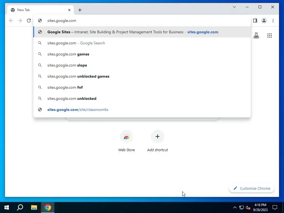Click the globe icon beside the classroom6x suggestion
Image resolution: width=284 pixels, height=213 pixels.
40,110
